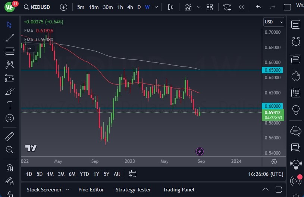The width and height of the screenshot is (304, 197).
Task: Pick the ruler measure tool
Action: pyautogui.click(x=10, y=136)
